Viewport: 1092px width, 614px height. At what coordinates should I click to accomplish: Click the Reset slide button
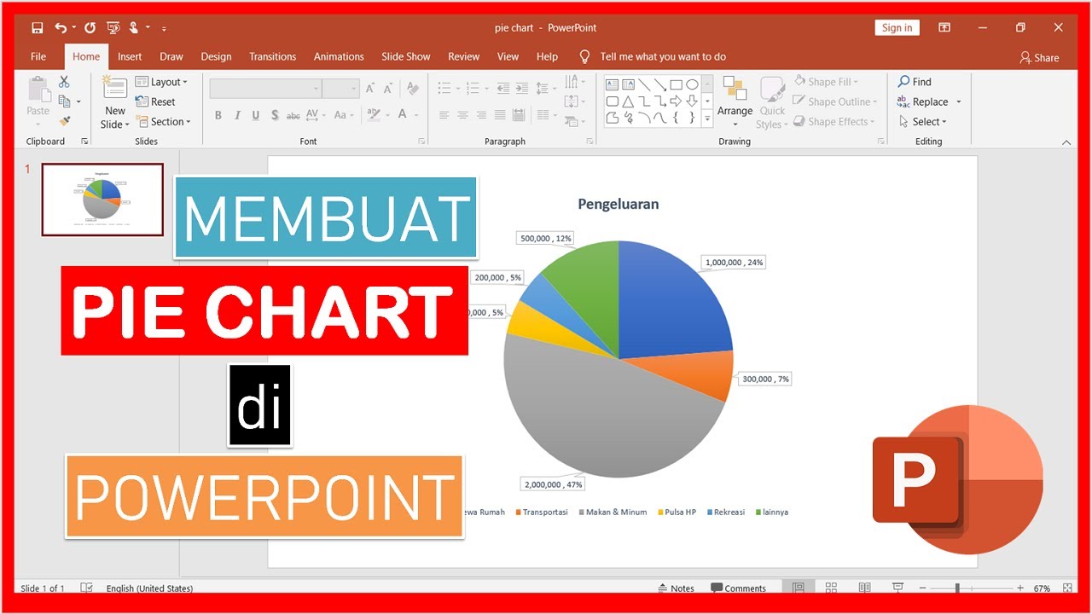(156, 101)
